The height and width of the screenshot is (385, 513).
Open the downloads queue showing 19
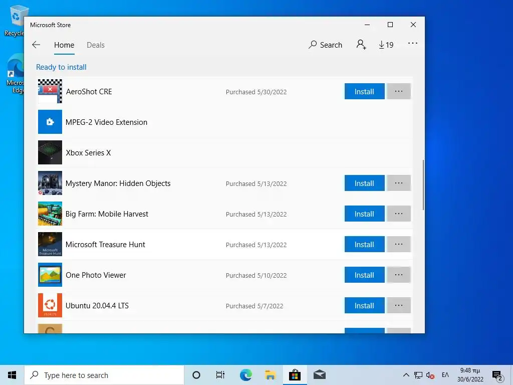pos(386,45)
